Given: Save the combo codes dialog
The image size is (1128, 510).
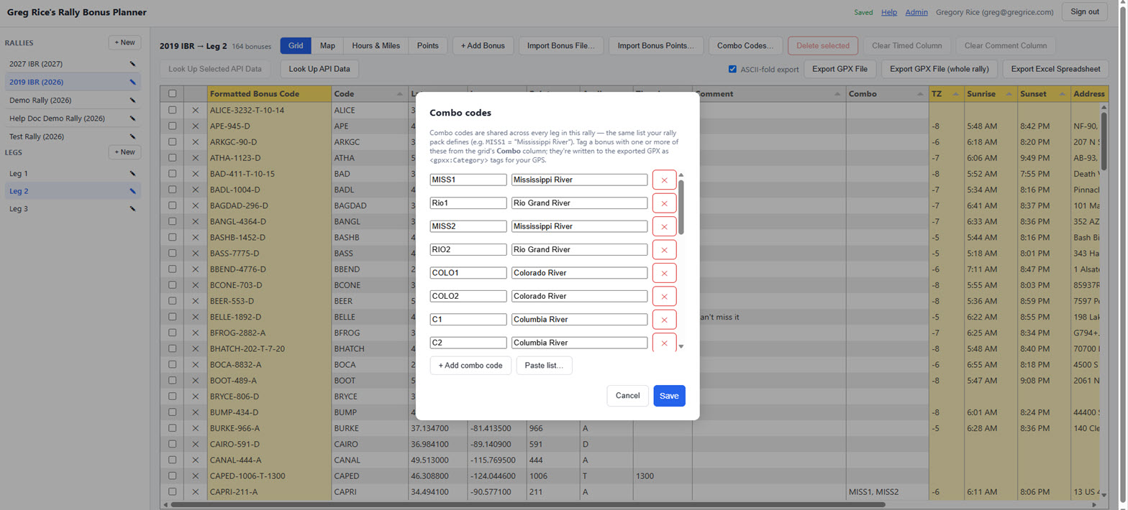Looking at the screenshot, I should tap(669, 396).
